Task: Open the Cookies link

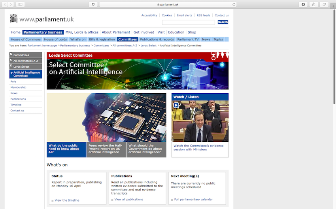Action: (167, 15)
